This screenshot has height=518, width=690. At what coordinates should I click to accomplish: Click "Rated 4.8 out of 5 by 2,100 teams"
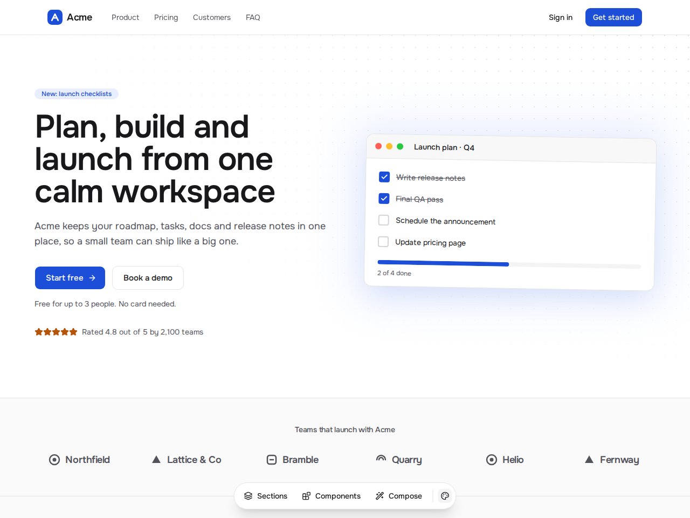click(142, 332)
